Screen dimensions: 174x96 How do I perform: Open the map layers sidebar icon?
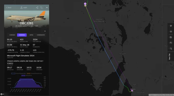tap(171, 32)
